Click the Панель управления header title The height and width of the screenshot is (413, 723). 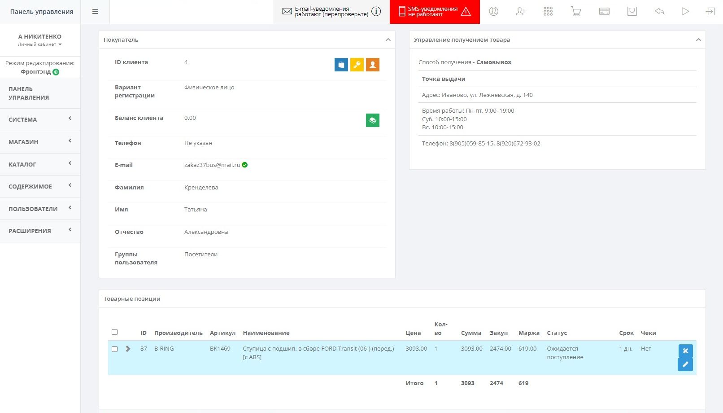pos(41,12)
